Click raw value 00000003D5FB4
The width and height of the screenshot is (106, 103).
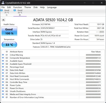pos(93,70)
